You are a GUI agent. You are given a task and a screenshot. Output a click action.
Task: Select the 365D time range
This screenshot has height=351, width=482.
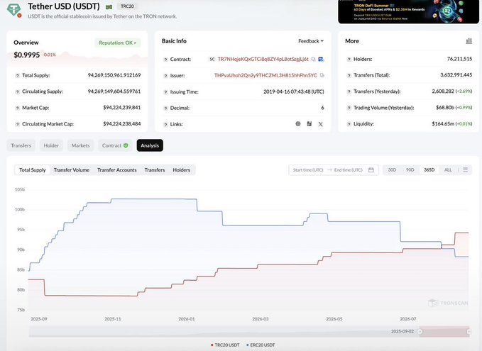pyautogui.click(x=429, y=169)
